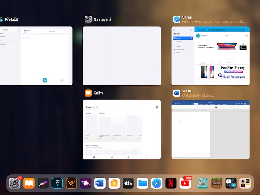
Task: Tap the second language dropdown in Přeložit card
Action: click(x=57, y=31)
